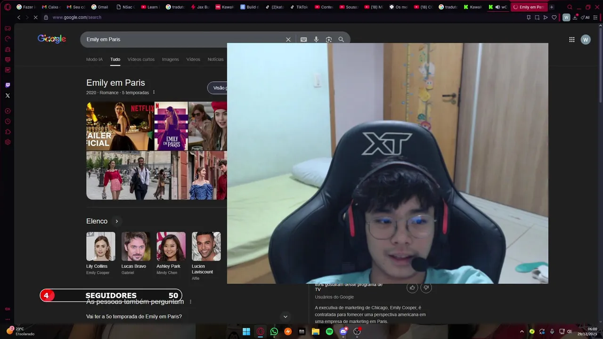Open Spotify from the taskbar
Screen dimensions: 603x339
(x=329, y=331)
